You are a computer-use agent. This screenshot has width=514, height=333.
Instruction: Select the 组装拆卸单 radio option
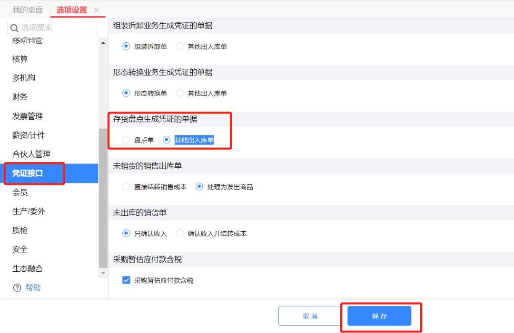coord(126,47)
